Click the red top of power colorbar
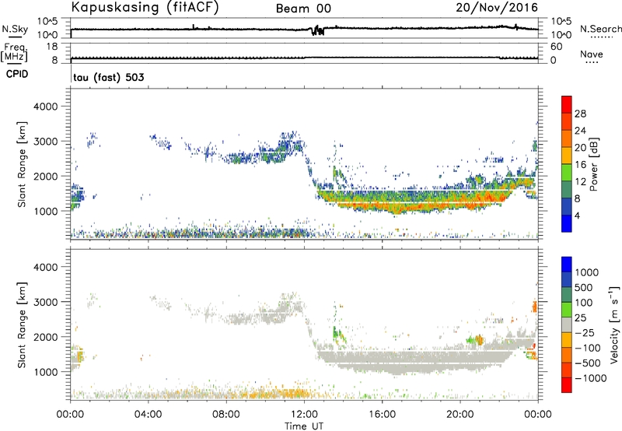Image resolution: width=622 pixels, height=431 pixels. click(x=567, y=104)
